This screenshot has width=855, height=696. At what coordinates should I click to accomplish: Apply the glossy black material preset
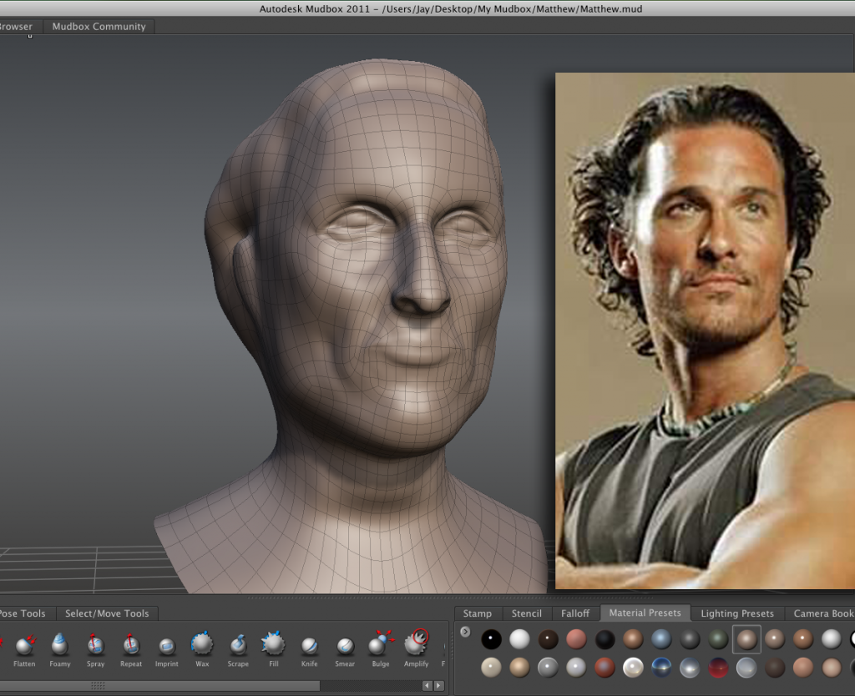pyautogui.click(x=491, y=639)
